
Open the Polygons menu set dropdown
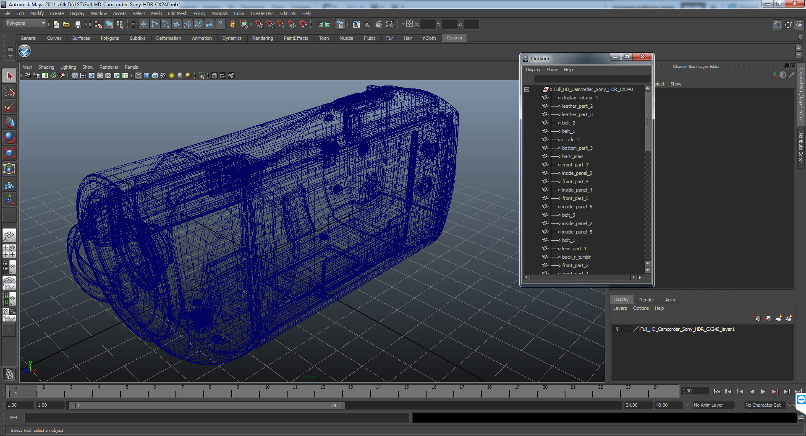tap(26, 23)
